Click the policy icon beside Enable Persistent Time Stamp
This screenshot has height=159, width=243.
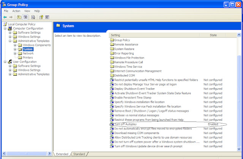(x=112, y=98)
